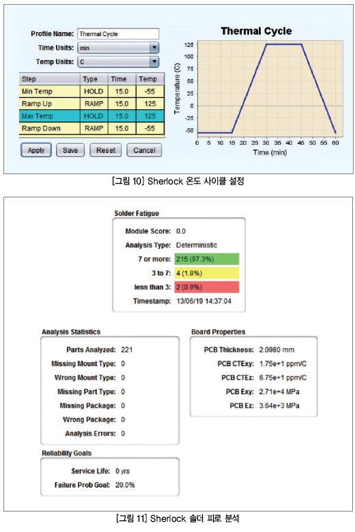Edit the Profile Name text field
Screen dimensions: 355x532
tap(118, 34)
